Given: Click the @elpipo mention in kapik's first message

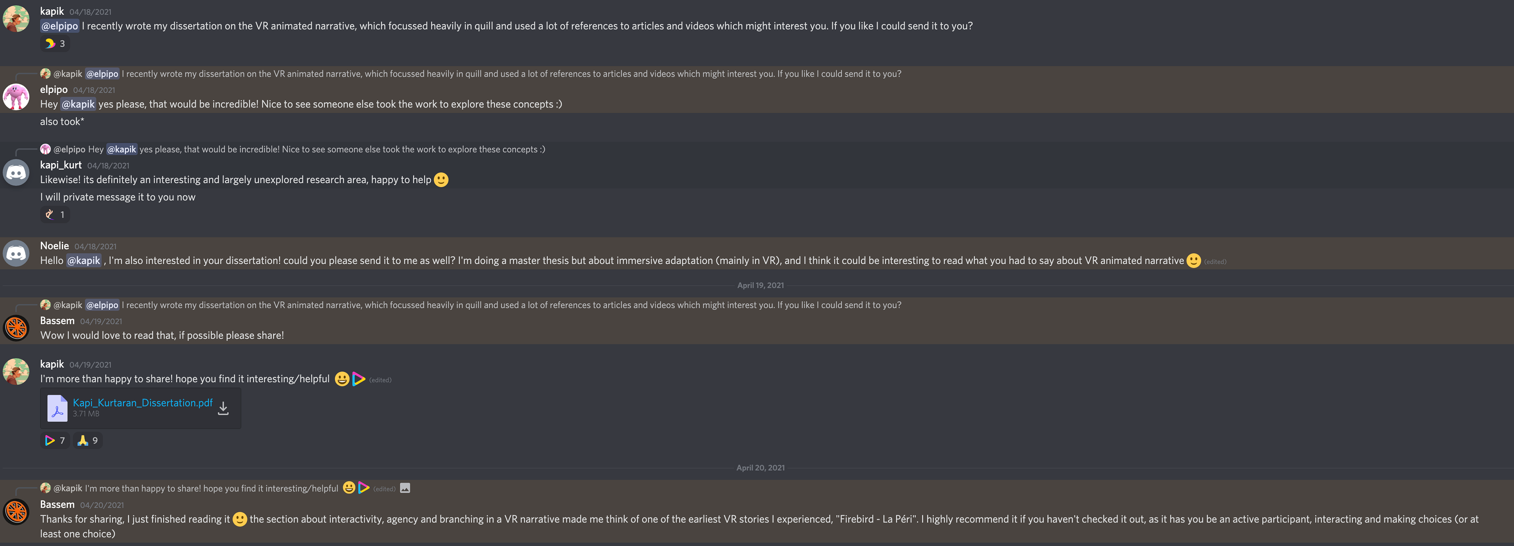Looking at the screenshot, I should (x=60, y=26).
